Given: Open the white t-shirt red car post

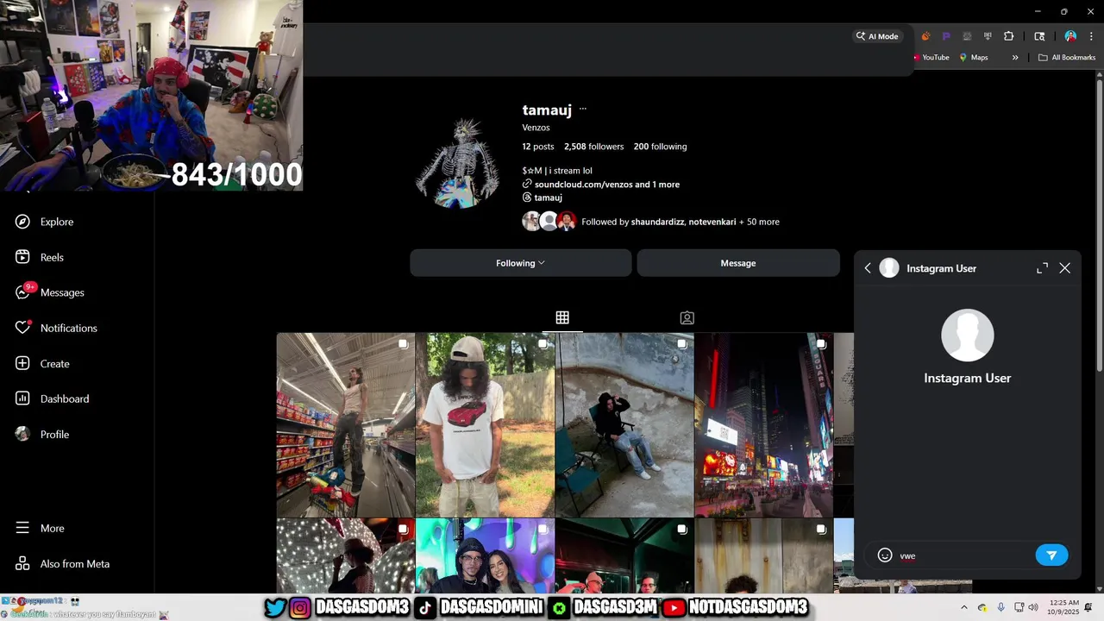Looking at the screenshot, I should click(485, 424).
